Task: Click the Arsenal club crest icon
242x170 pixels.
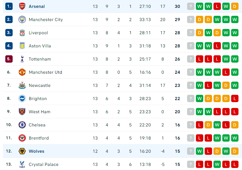Action: (22, 6)
